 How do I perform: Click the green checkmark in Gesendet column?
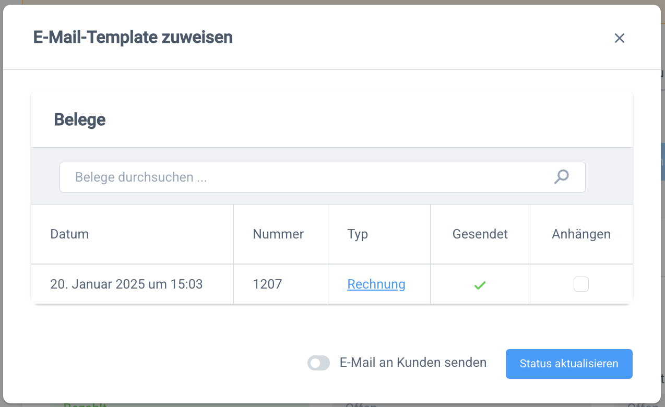(480, 285)
